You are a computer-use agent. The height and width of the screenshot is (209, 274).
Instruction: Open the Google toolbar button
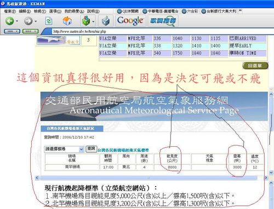coord(130,21)
